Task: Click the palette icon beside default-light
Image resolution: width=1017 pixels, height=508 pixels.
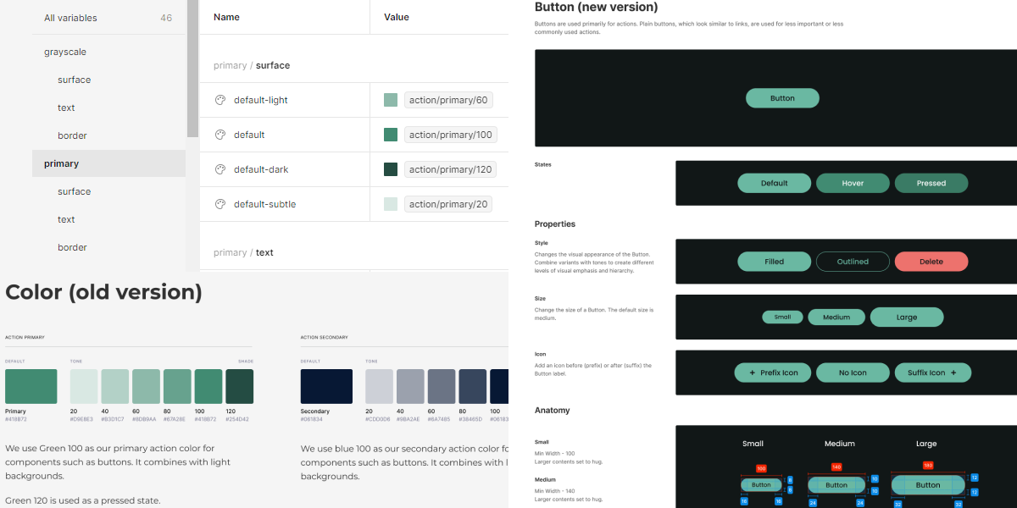Action: pyautogui.click(x=220, y=100)
